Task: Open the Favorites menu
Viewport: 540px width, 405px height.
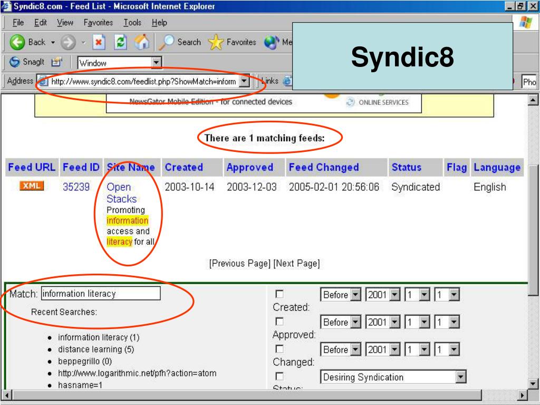Action: (98, 23)
